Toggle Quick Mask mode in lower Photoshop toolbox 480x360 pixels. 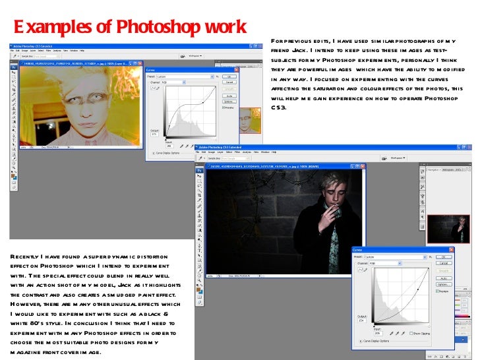tap(200, 297)
